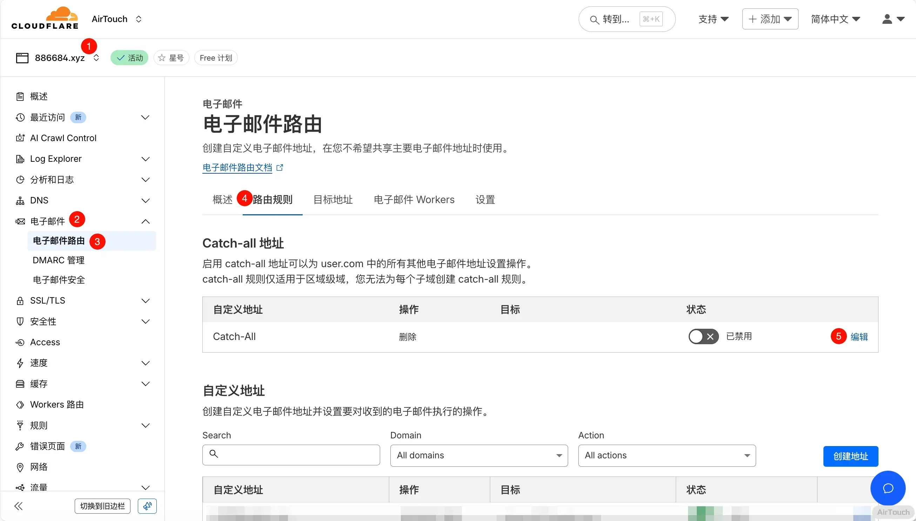The height and width of the screenshot is (521, 916).
Task: Open the All actions dropdown
Action: [x=667, y=455]
